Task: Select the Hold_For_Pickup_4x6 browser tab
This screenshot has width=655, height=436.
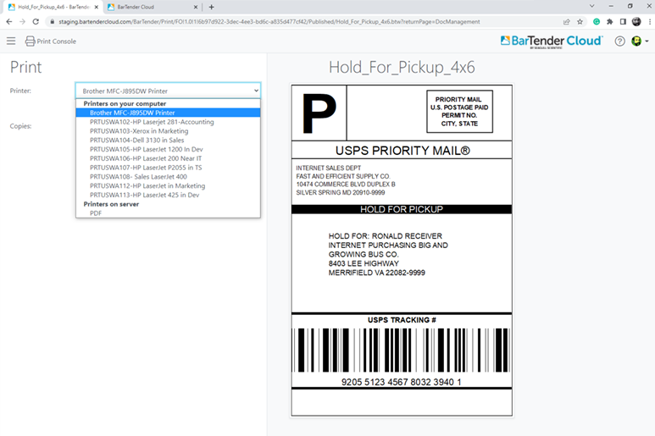Action: [51, 7]
